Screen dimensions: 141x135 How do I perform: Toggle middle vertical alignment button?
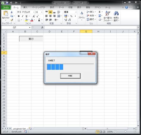[x=50, y=12]
